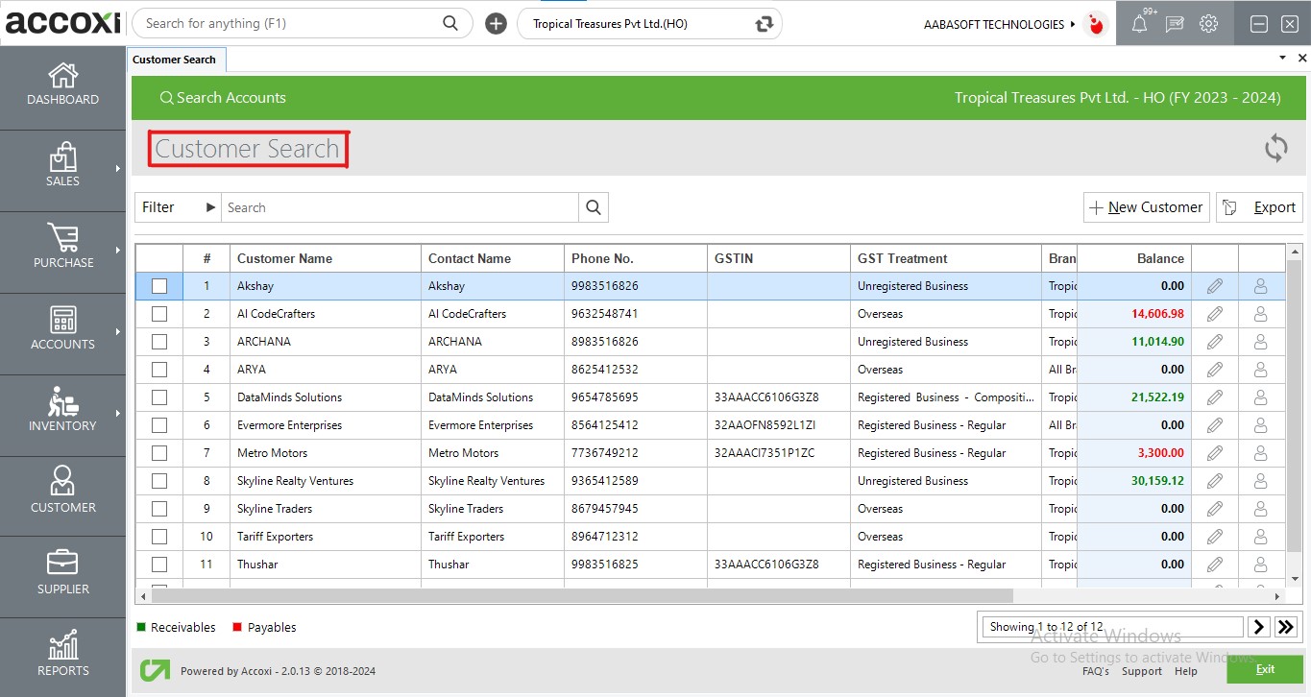Viewport: 1311px width, 697px height.
Task: Click the plus icon beside global search
Action: (496, 24)
